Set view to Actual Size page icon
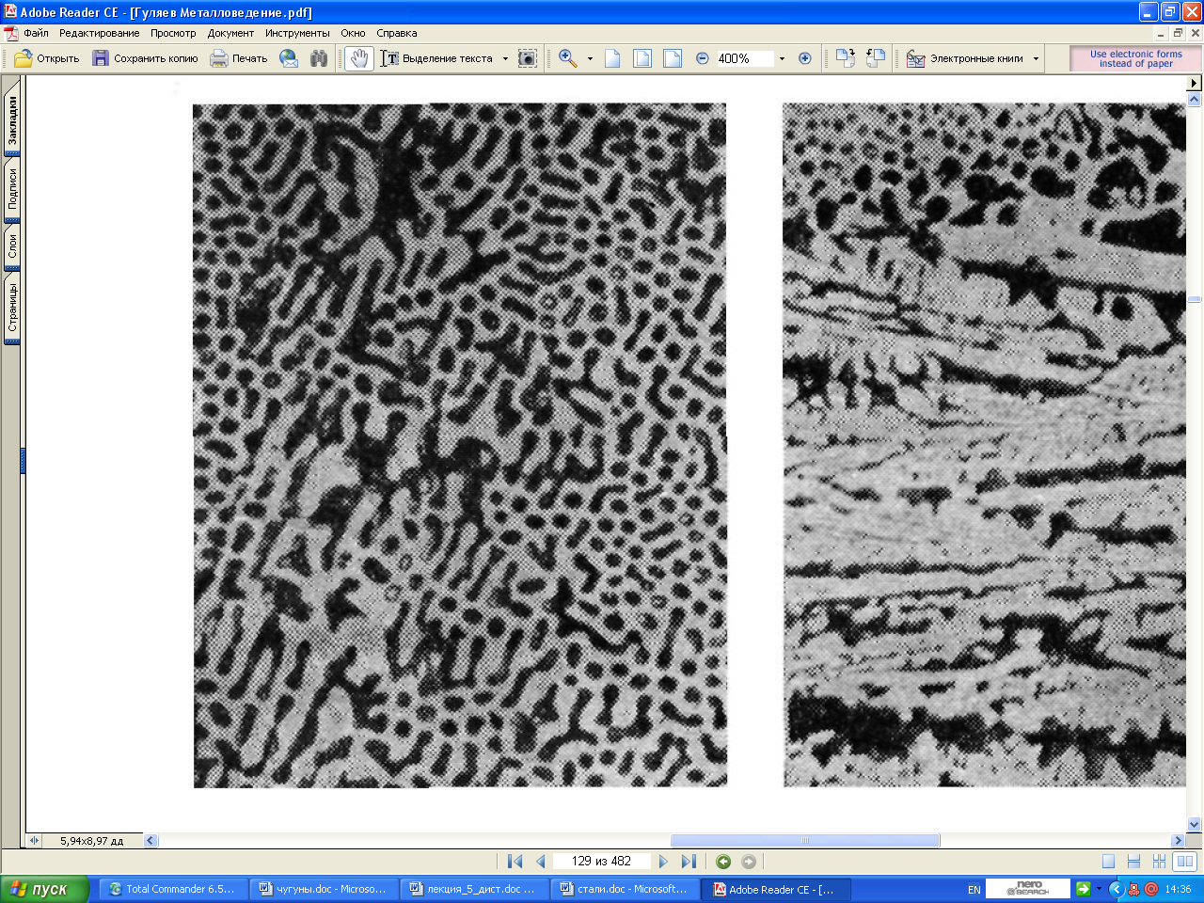 click(x=612, y=58)
